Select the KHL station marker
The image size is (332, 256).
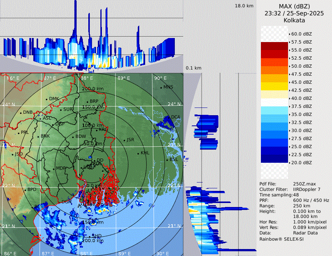tap(139, 153)
